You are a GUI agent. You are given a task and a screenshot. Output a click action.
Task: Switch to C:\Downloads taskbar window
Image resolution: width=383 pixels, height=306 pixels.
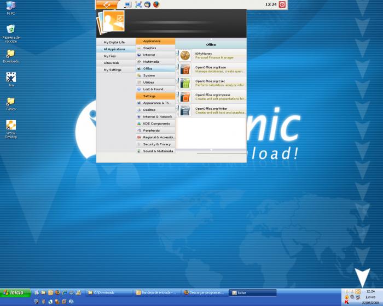[109, 292]
